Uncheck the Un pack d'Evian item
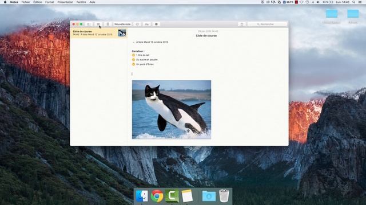366x205 pixels. pos(133,64)
